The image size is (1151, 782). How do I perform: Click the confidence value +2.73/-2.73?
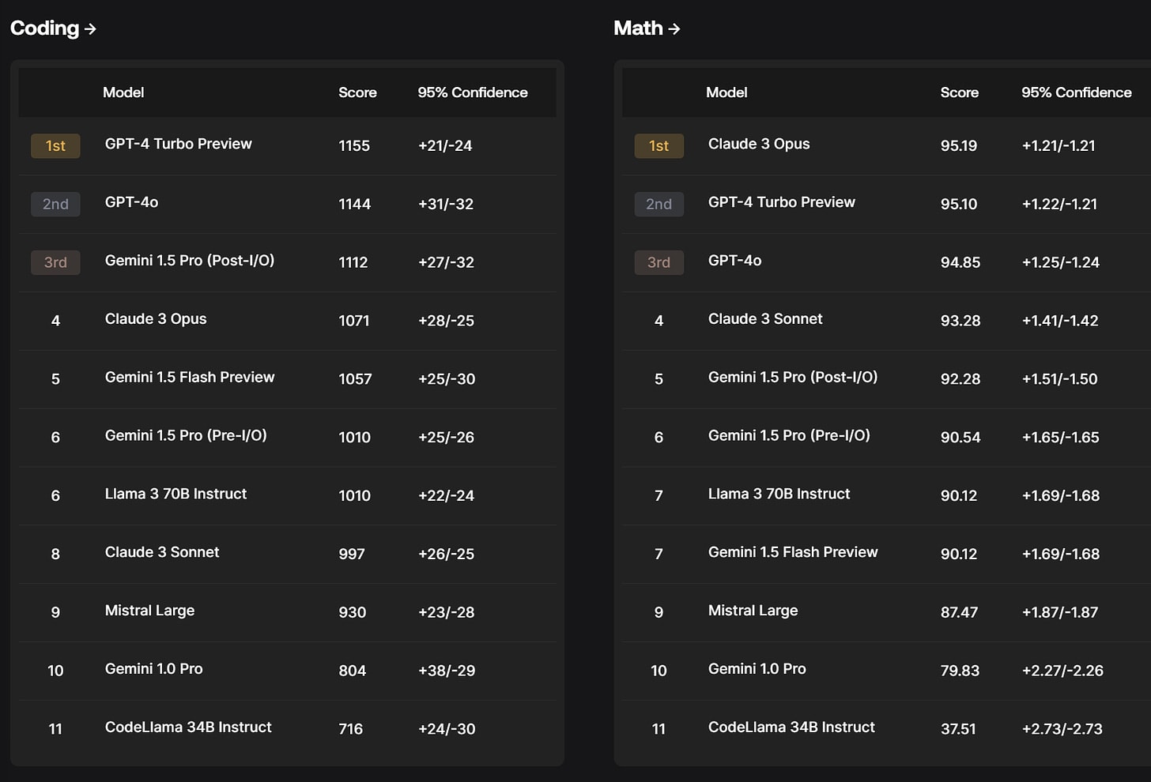pyautogui.click(x=1062, y=730)
